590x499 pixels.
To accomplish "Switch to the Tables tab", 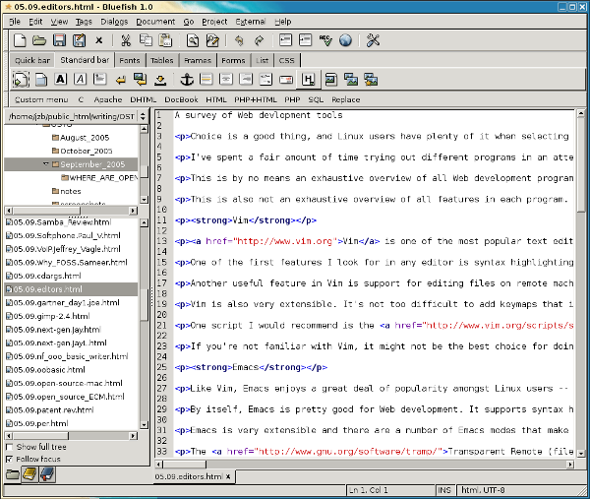I will pyautogui.click(x=162, y=60).
